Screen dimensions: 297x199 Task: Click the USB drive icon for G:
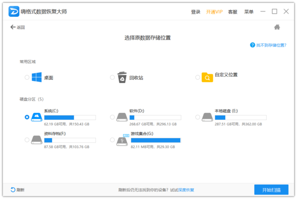pos(122,140)
